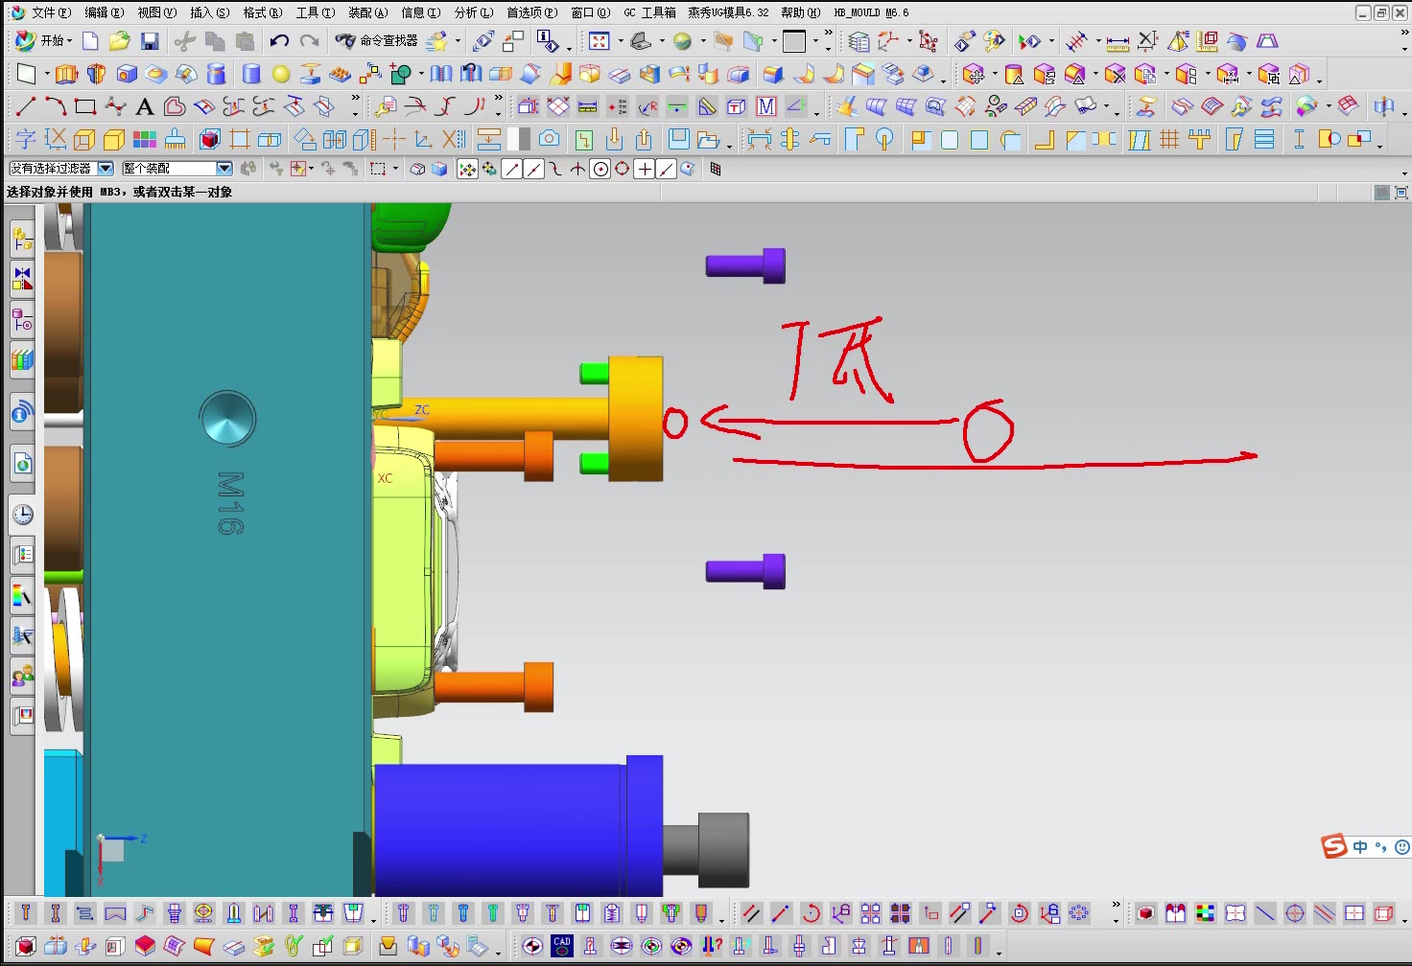Select the Text 'A' tool

pyautogui.click(x=145, y=106)
